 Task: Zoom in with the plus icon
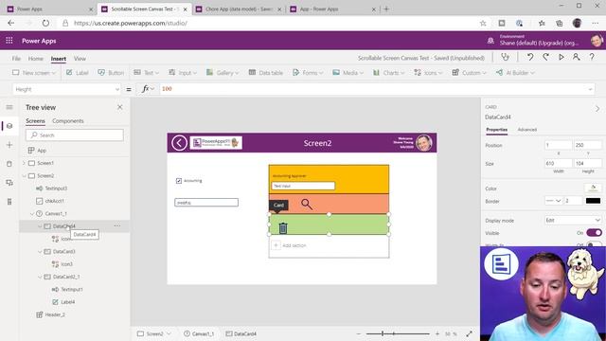click(437, 333)
